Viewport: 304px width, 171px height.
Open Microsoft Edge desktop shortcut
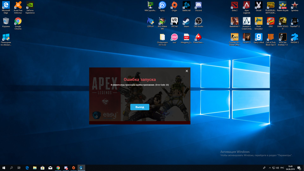click(6, 8)
